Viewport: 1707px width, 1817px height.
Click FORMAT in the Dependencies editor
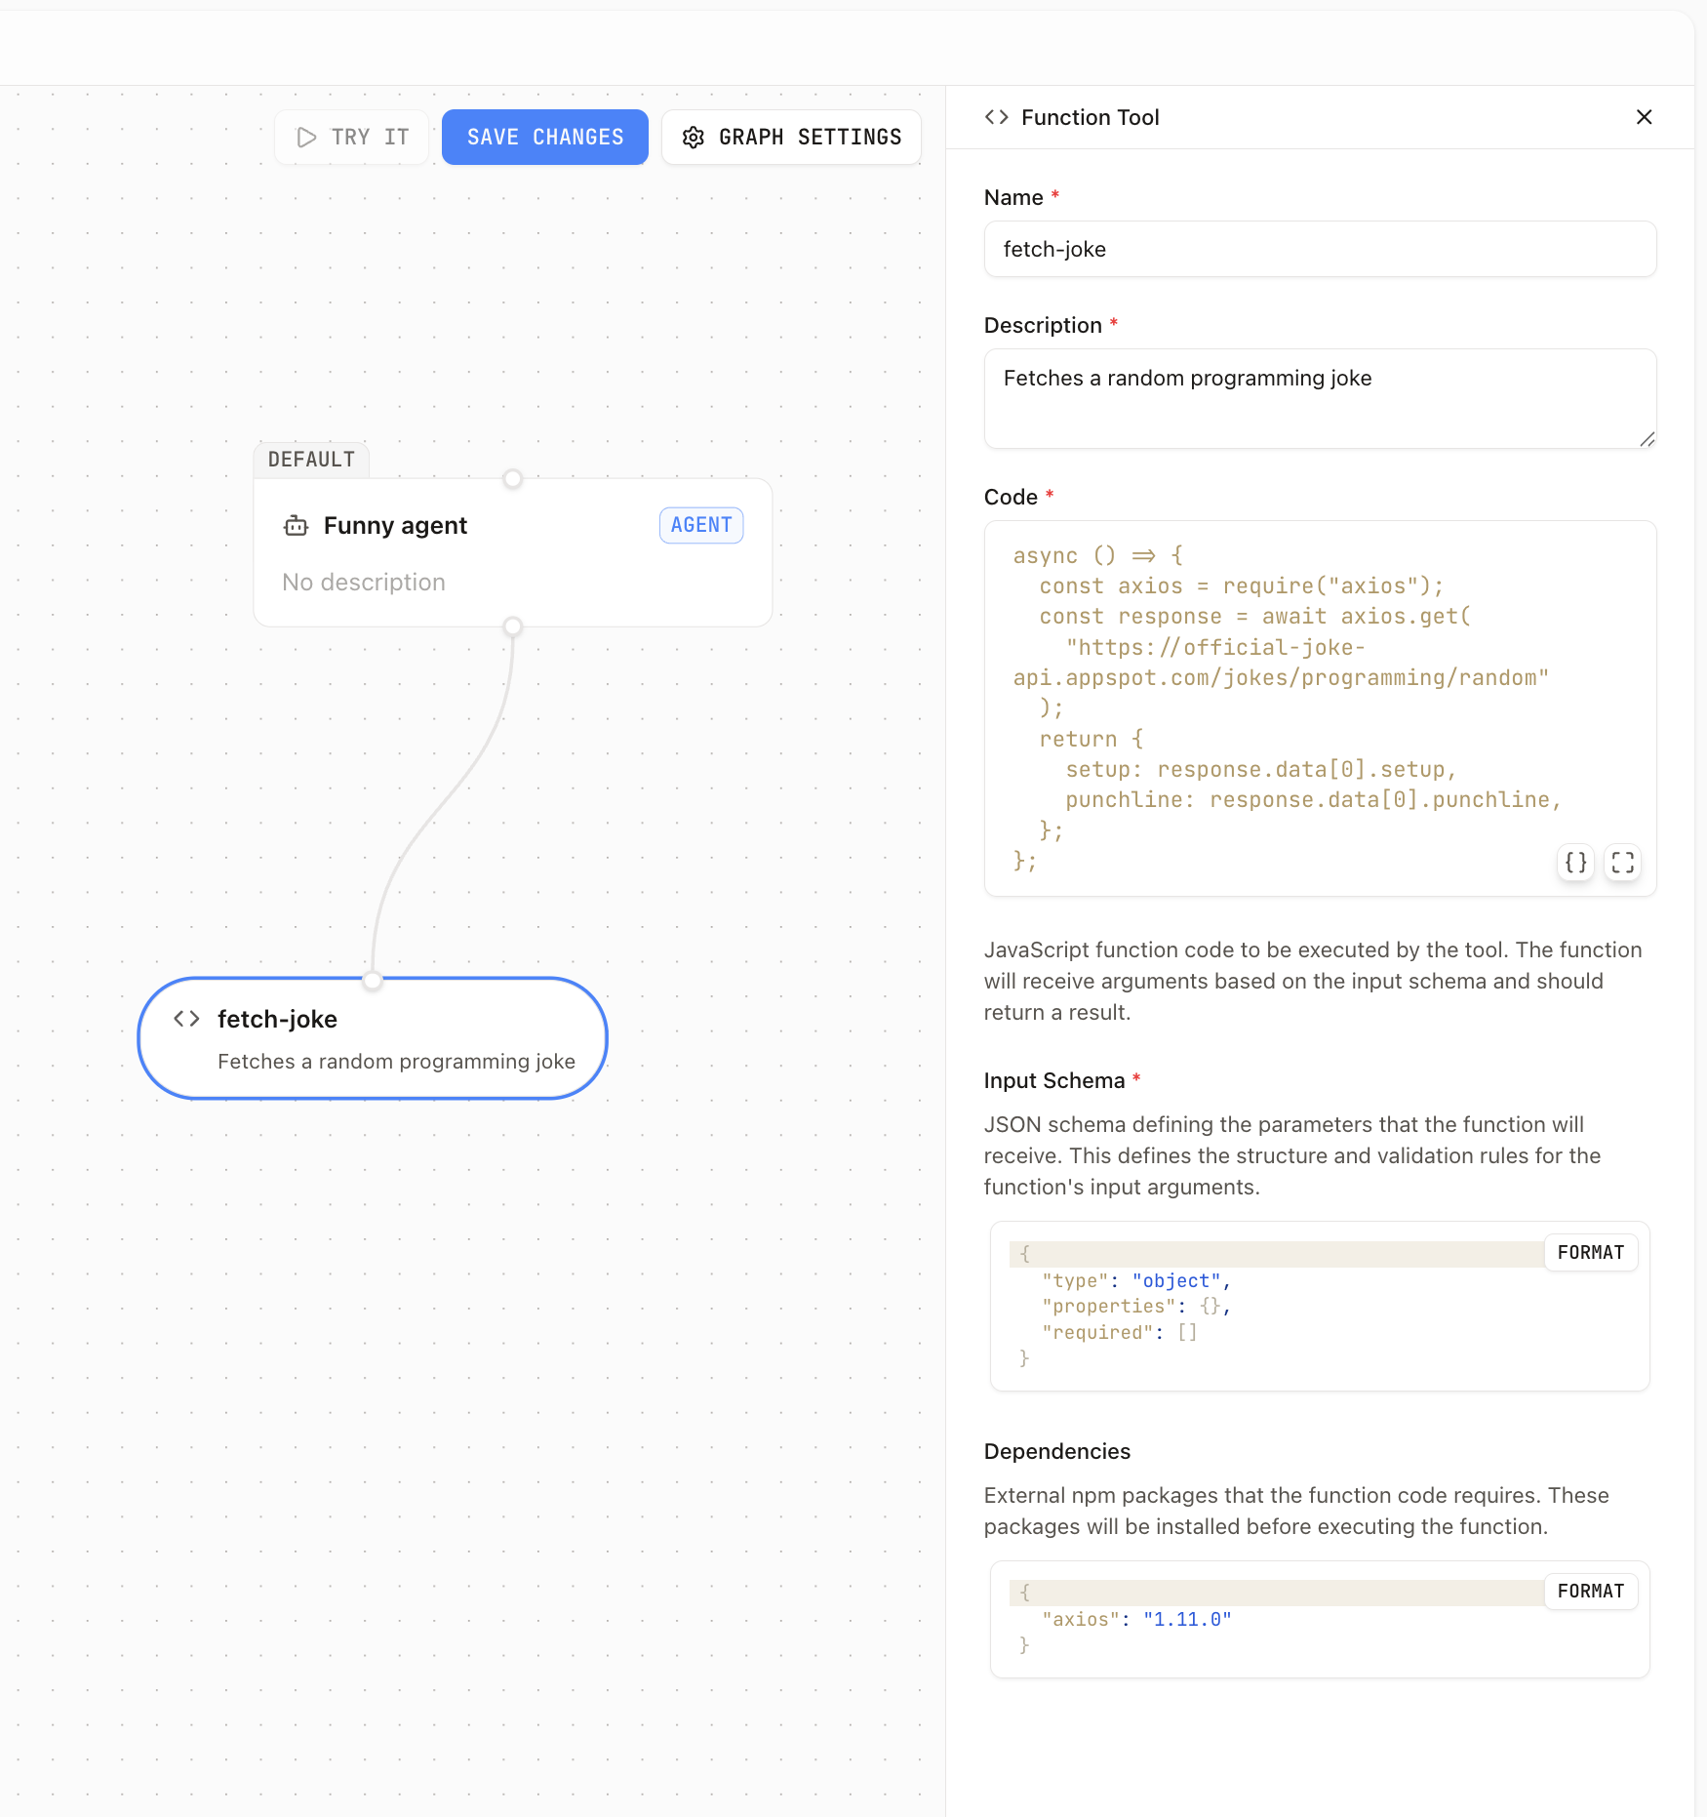(x=1590, y=1591)
